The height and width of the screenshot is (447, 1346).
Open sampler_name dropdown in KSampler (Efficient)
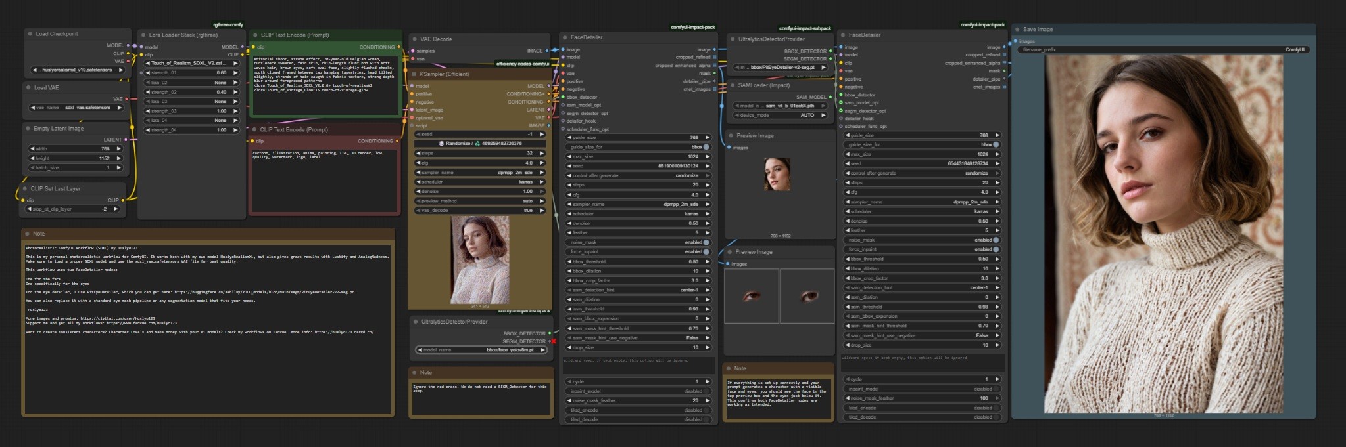point(480,173)
